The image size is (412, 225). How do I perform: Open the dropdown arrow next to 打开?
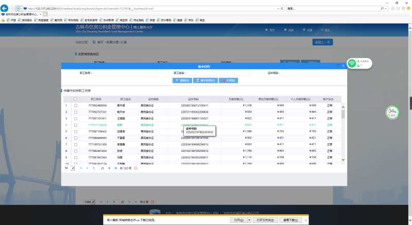point(249,220)
